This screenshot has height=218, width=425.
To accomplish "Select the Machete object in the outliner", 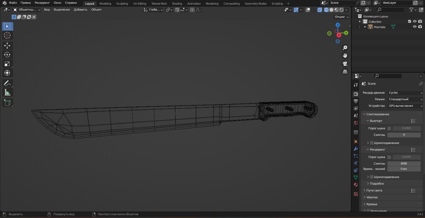I will pyautogui.click(x=379, y=27).
